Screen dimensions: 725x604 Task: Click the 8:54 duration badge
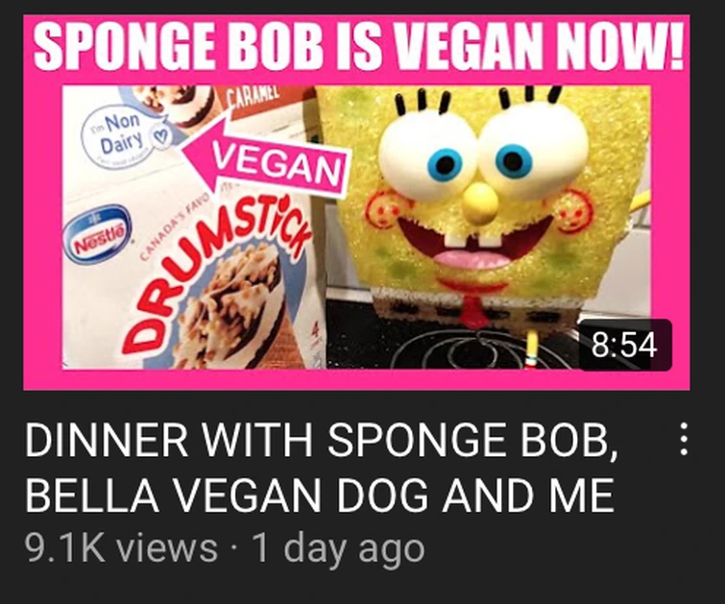[624, 345]
